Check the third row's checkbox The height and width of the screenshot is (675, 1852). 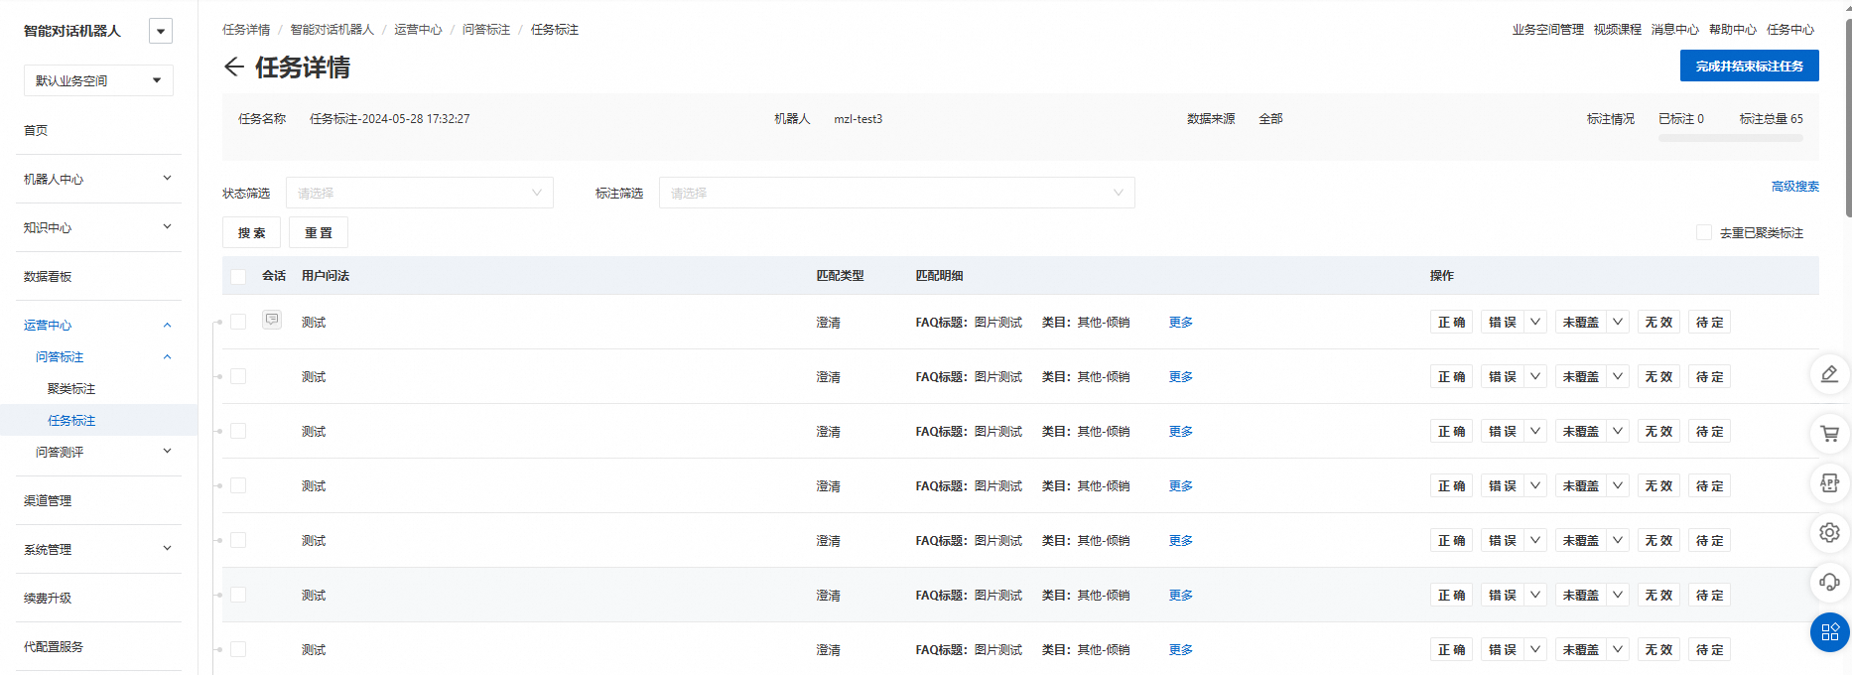[238, 431]
